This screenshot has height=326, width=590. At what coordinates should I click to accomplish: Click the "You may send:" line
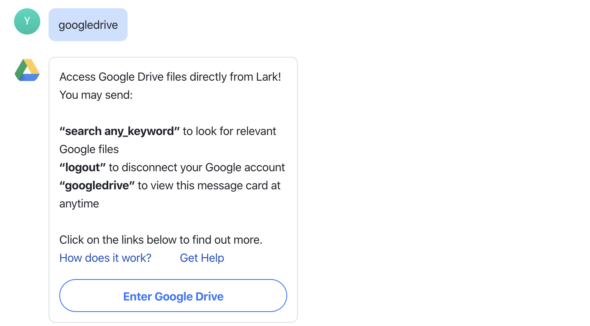(96, 95)
